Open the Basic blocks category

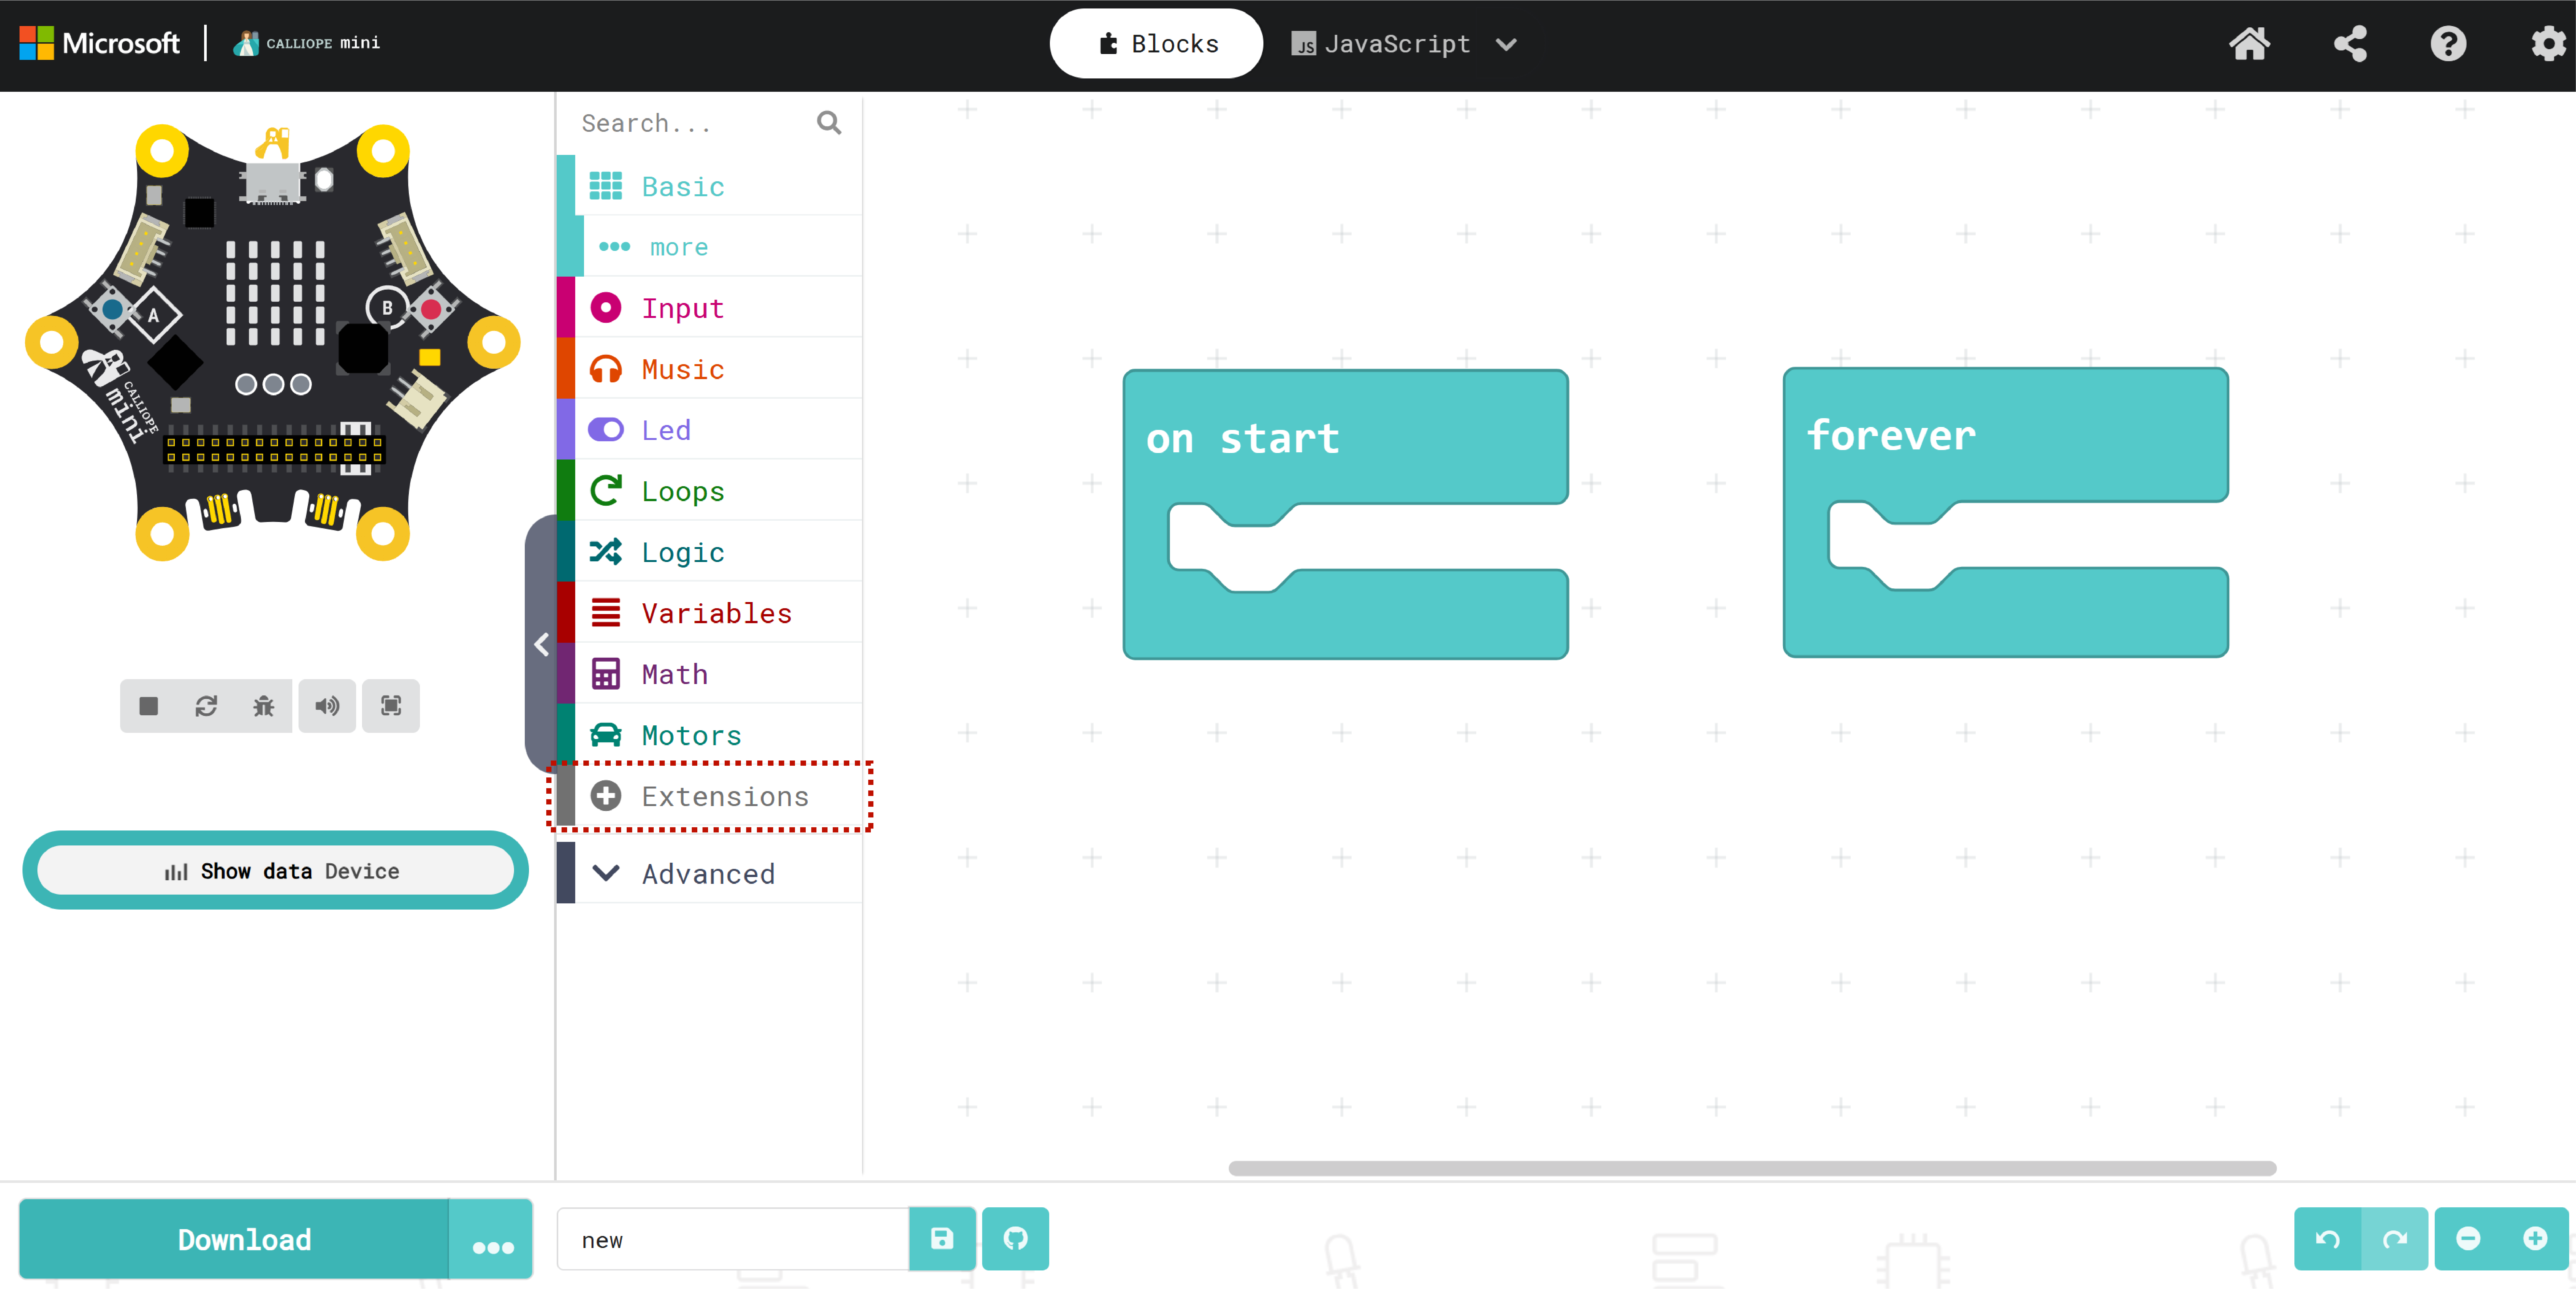click(709, 186)
